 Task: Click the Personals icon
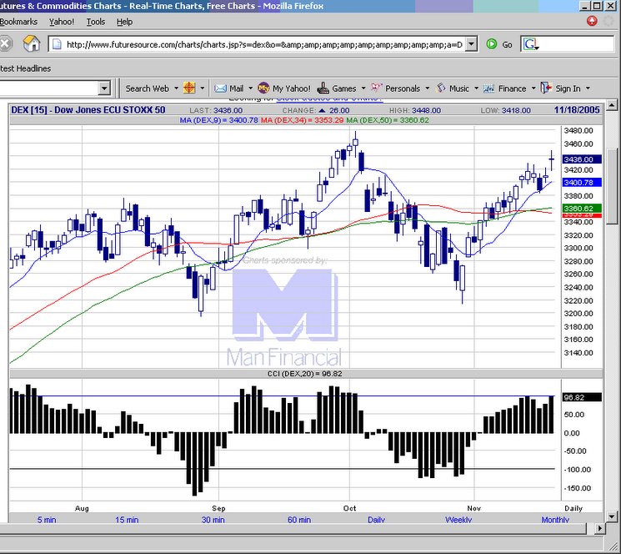(376, 88)
